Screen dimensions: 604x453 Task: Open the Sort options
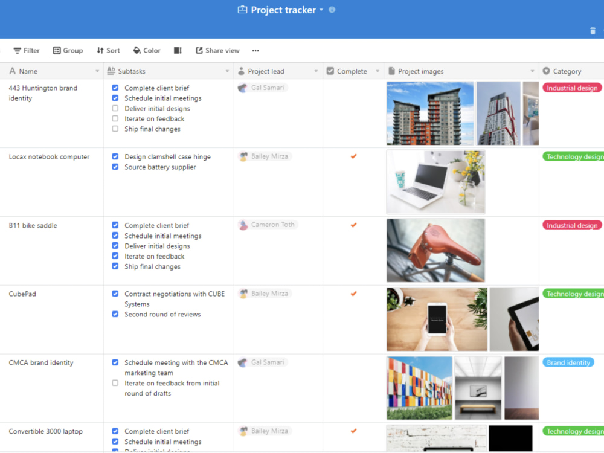(108, 50)
